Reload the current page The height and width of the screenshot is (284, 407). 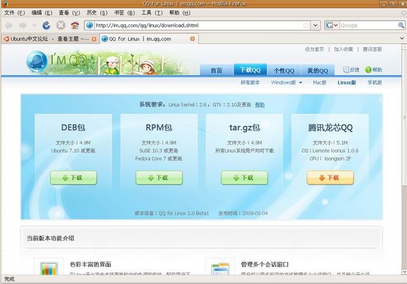(47, 26)
